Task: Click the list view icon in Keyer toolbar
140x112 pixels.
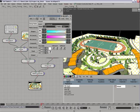Action: point(44,19)
